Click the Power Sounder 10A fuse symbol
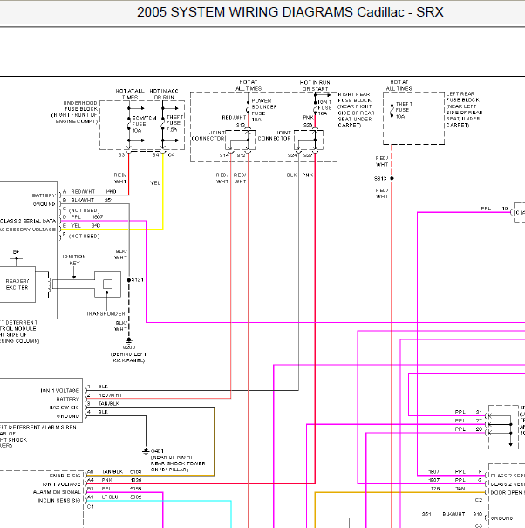Viewport: 525px width, 528px height. pos(248,107)
